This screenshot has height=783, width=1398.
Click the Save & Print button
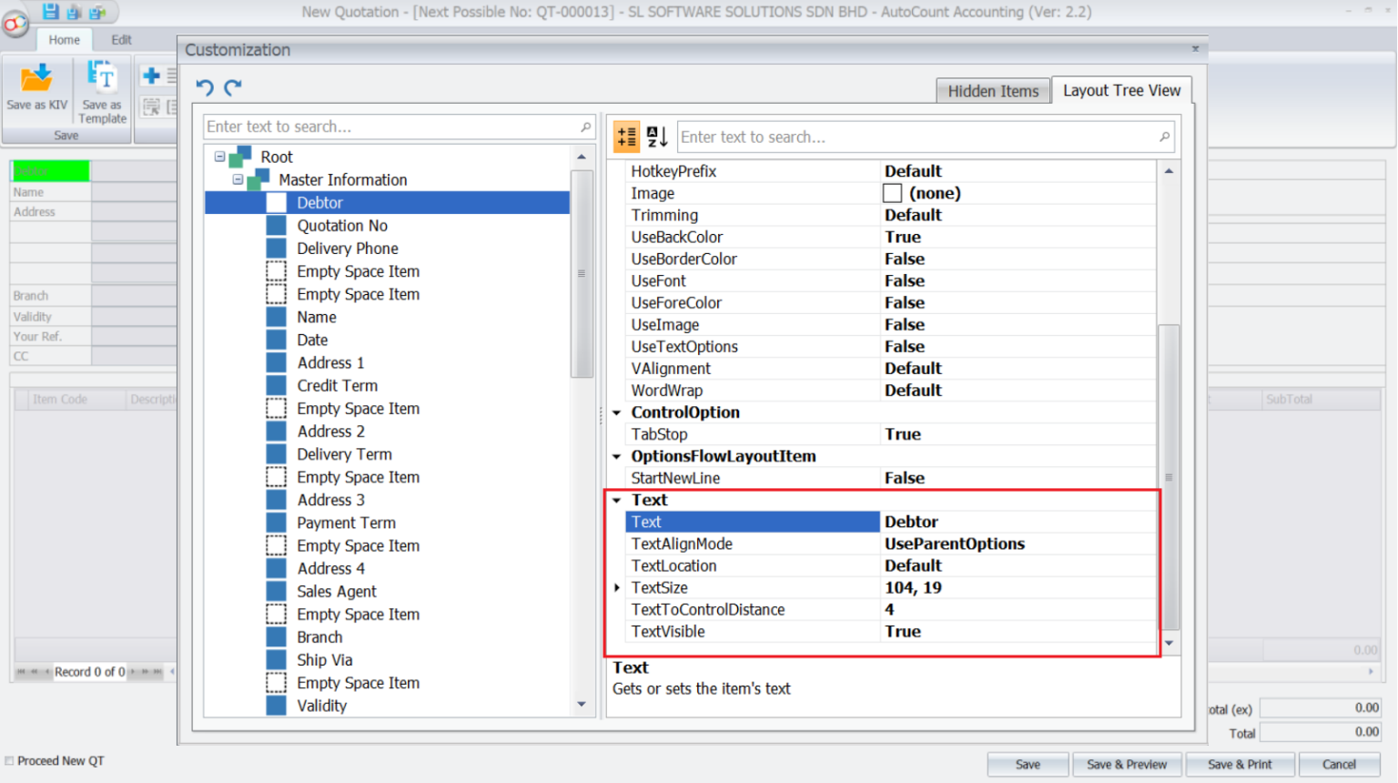click(1240, 765)
